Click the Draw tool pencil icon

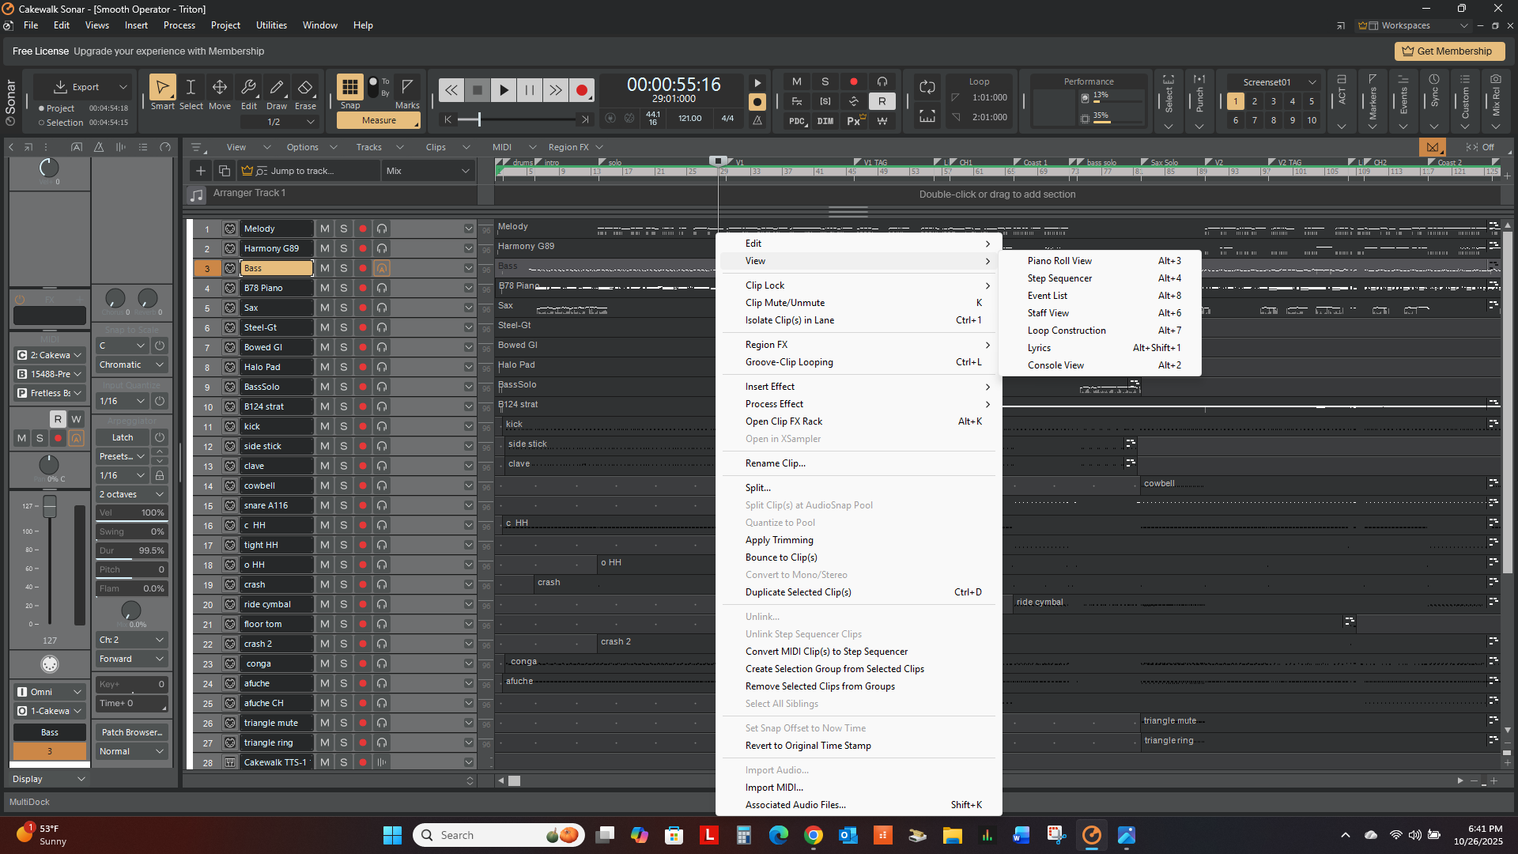[277, 87]
